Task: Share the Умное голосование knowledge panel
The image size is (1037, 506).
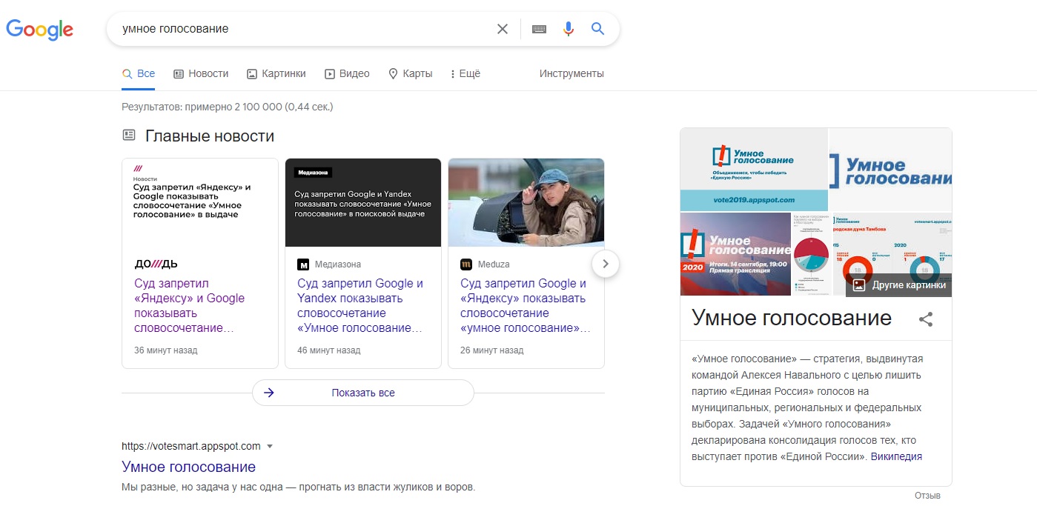Action: (926, 319)
